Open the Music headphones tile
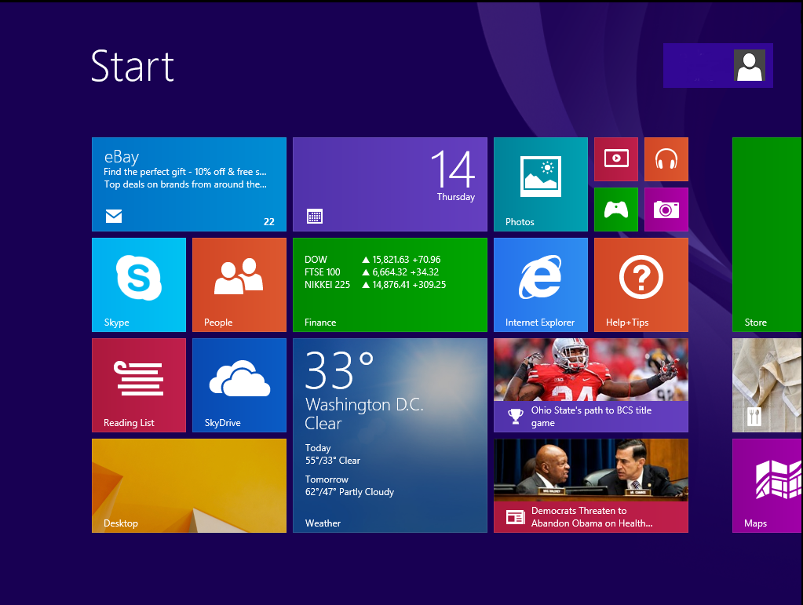The width and height of the screenshot is (803, 605). (666, 159)
